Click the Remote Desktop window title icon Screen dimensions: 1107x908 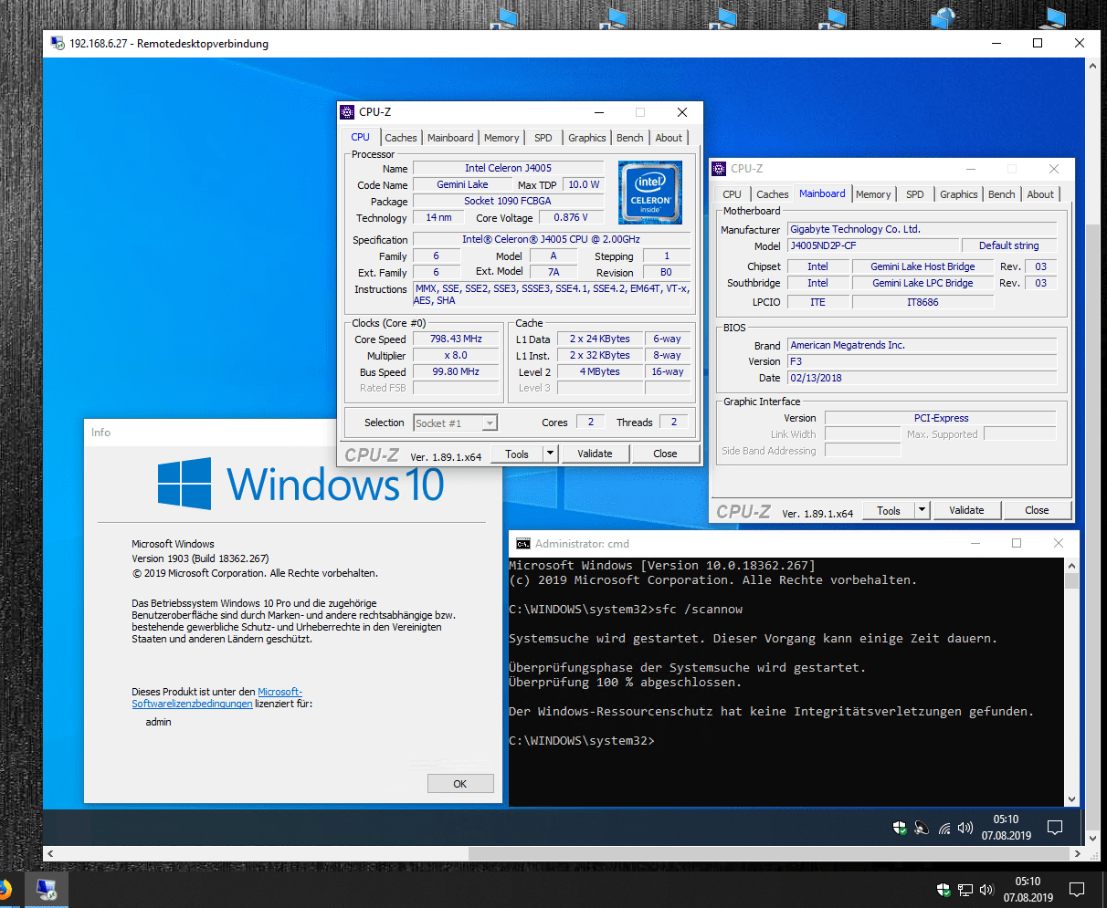(x=58, y=43)
